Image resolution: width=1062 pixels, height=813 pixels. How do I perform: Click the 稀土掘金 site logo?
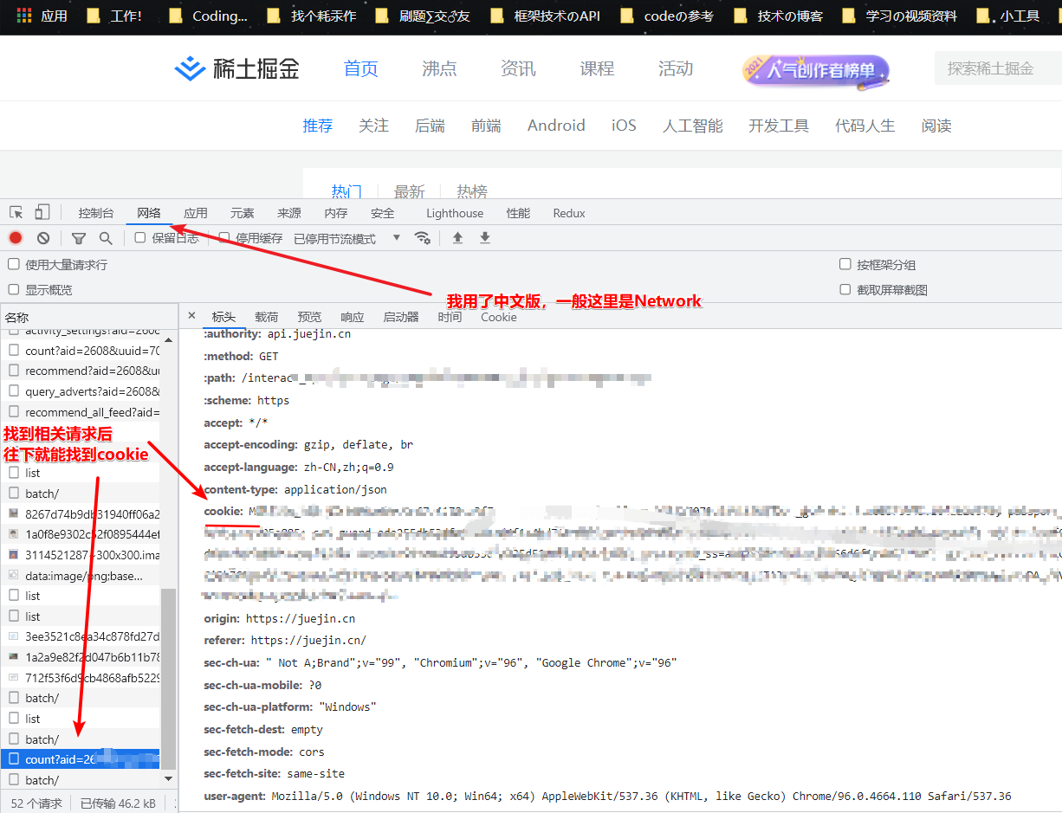click(236, 68)
